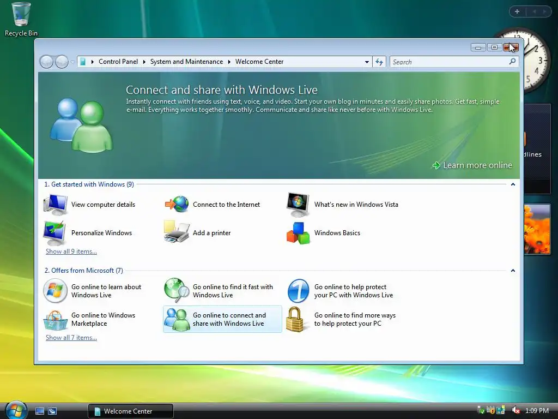Click the Forward navigation button
558x419 pixels.
coord(62,62)
